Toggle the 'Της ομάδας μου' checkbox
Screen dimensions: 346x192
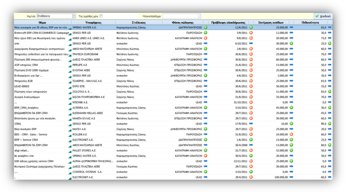[101, 16]
